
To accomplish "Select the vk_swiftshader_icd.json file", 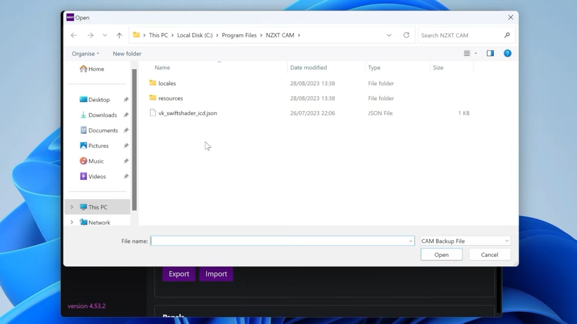I will click(188, 113).
